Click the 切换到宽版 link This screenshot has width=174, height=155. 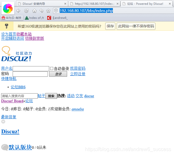[35, 38]
